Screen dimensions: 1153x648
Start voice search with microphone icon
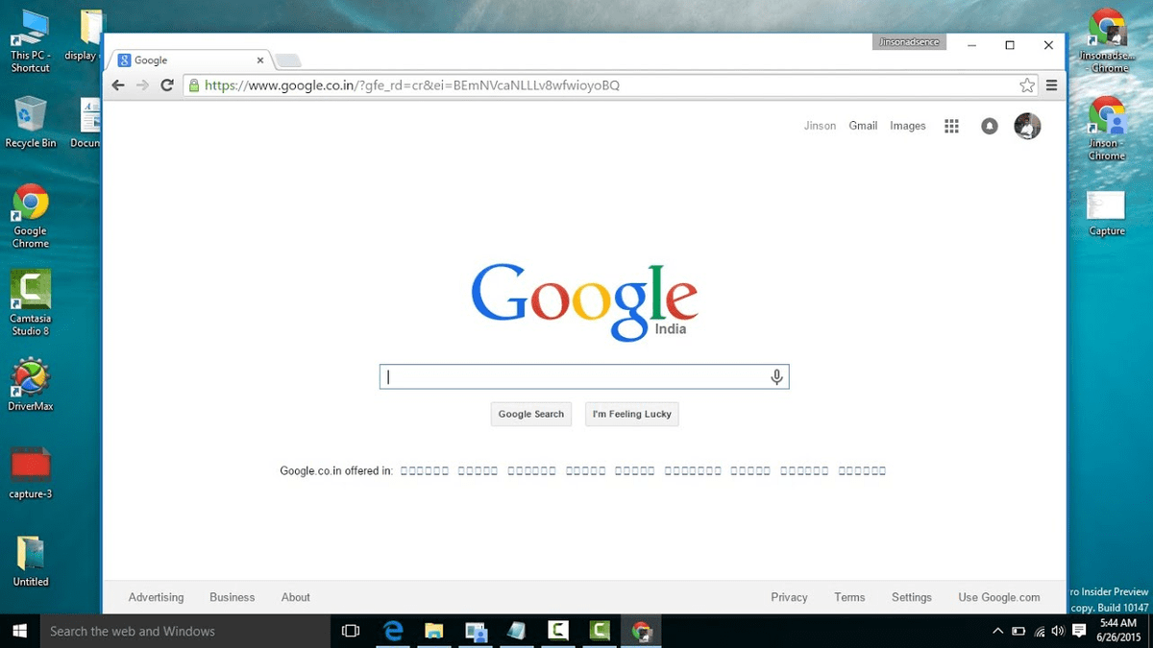tap(776, 377)
